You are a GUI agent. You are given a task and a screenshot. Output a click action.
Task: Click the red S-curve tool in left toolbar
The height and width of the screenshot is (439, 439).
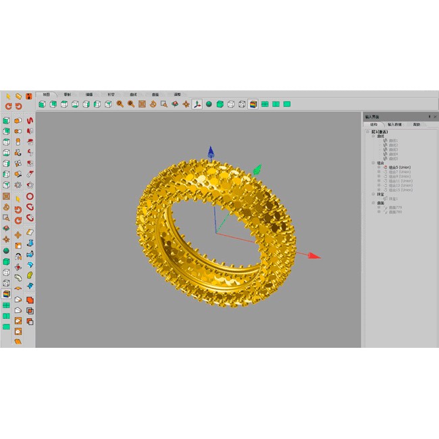point(30,120)
